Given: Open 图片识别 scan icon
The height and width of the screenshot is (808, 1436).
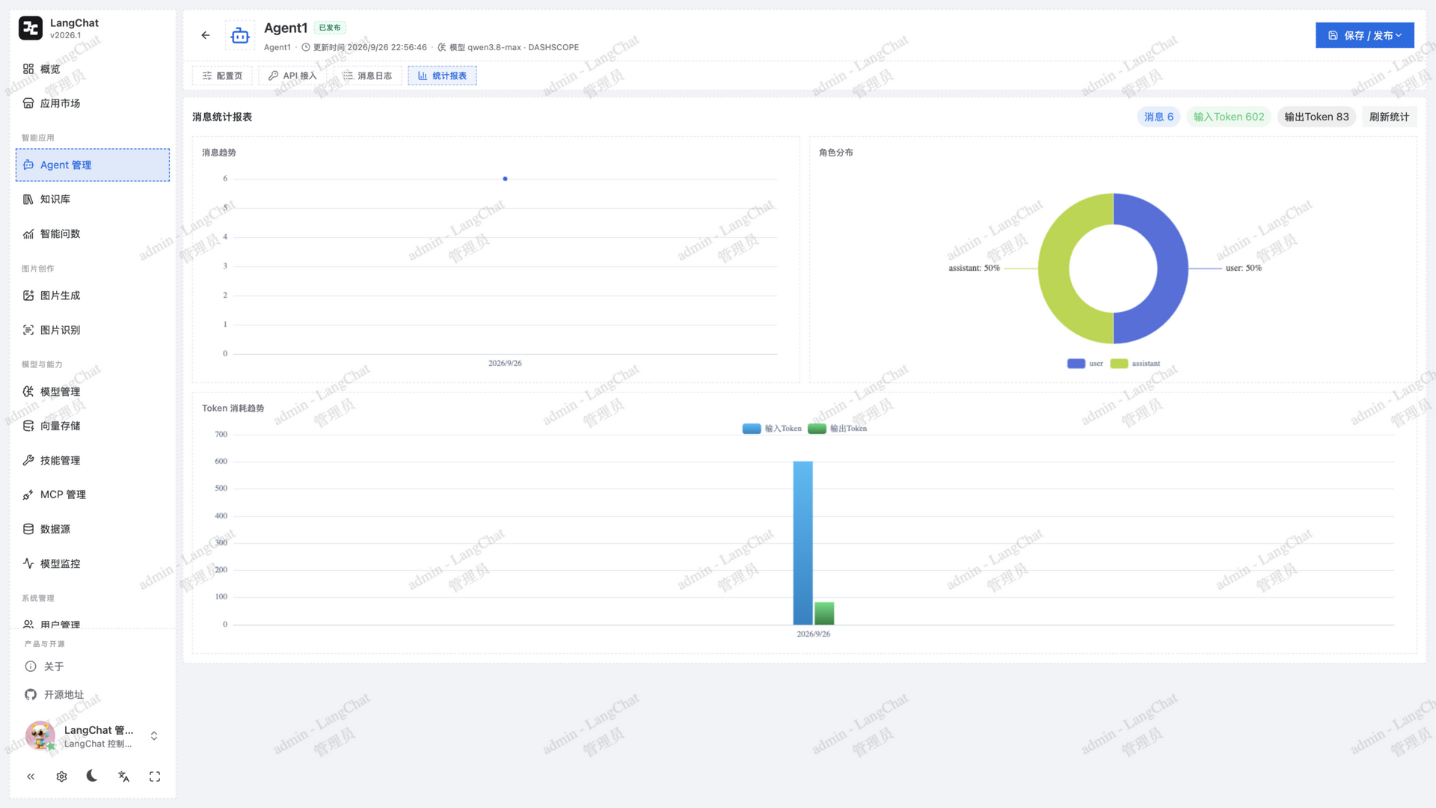Looking at the screenshot, I should pyautogui.click(x=28, y=330).
